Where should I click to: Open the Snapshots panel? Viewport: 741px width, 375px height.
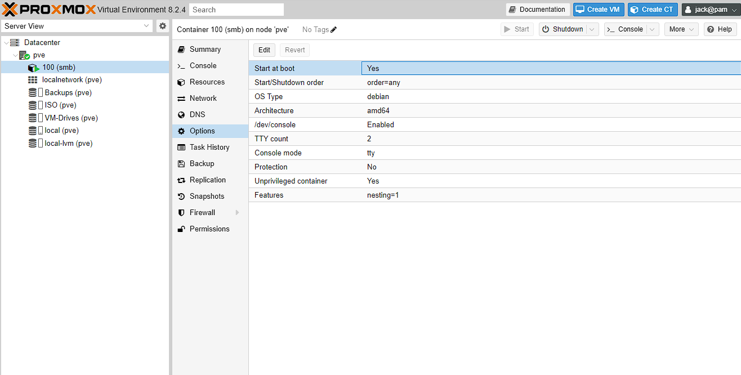207,196
